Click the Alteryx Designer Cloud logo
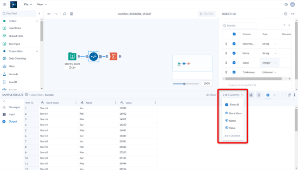 coord(14,4)
